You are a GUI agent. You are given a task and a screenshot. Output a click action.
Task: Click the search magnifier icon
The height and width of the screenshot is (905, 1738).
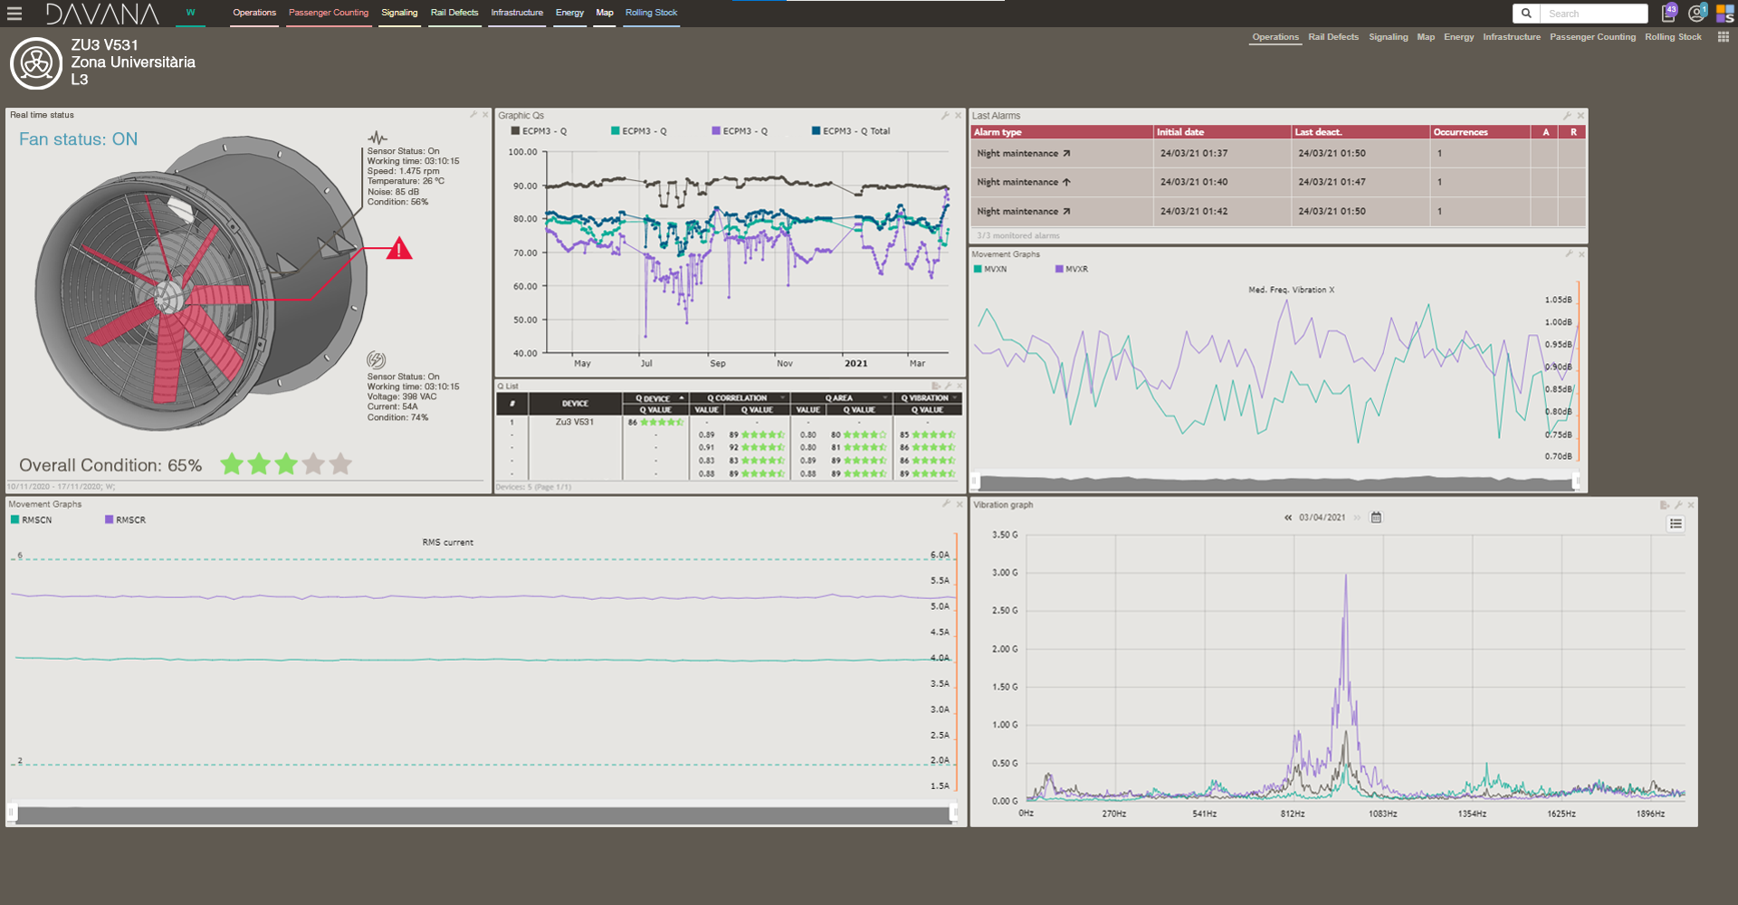(x=1526, y=14)
